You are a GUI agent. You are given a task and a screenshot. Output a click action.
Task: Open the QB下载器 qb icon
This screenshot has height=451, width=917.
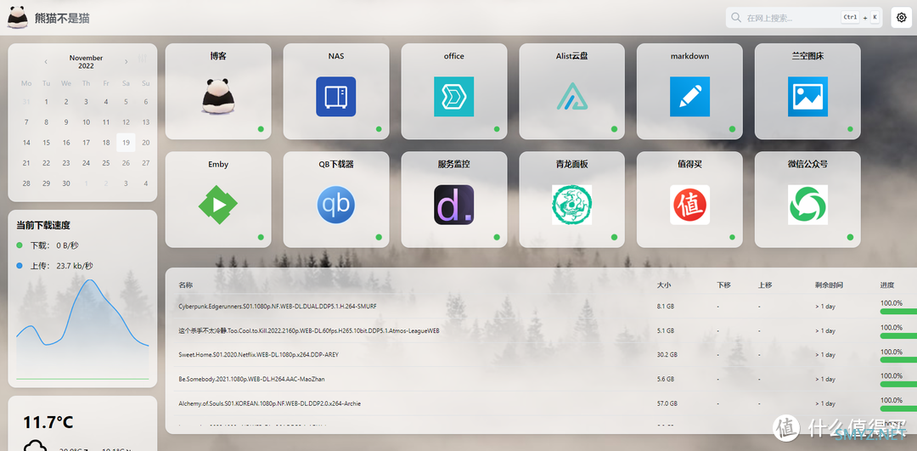[x=336, y=205]
